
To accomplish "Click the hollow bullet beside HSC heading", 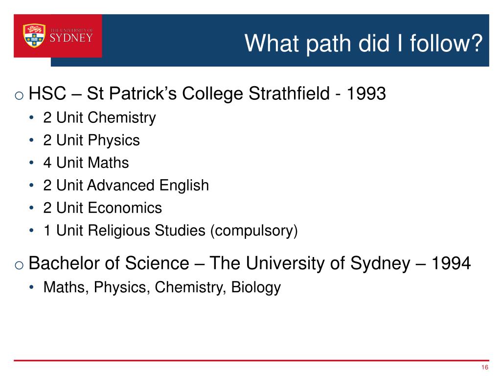I will click(x=19, y=95).
